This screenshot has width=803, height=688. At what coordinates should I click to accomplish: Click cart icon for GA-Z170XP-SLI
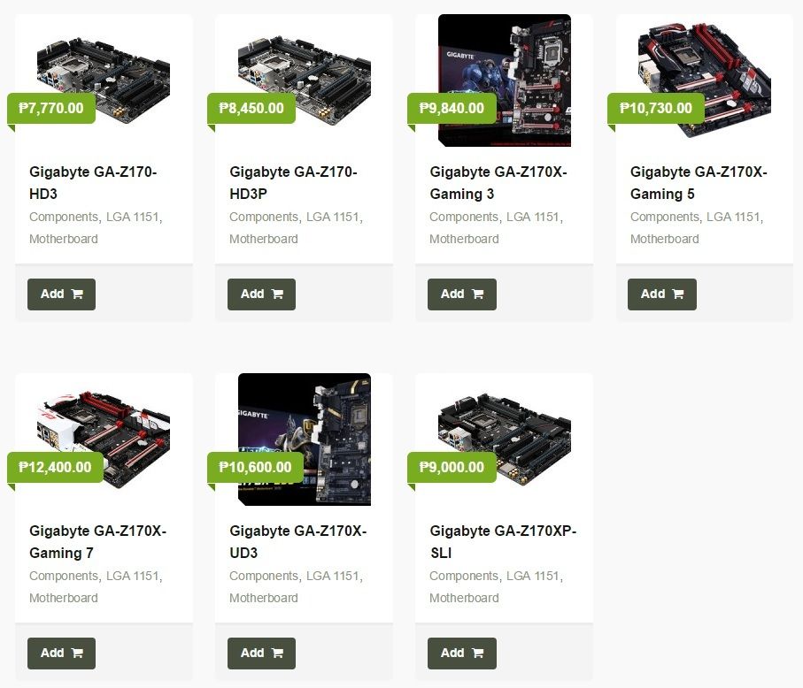(478, 654)
